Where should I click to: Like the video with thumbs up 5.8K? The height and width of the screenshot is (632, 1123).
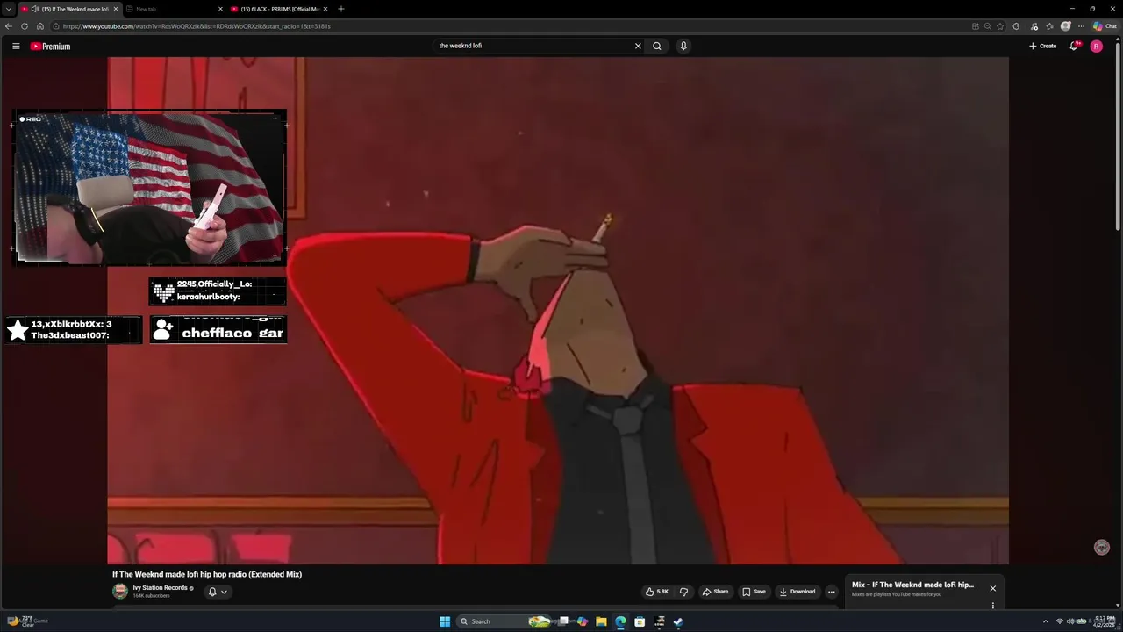click(x=657, y=592)
